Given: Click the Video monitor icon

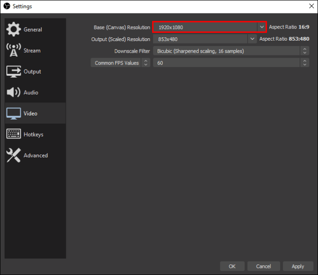Looking at the screenshot, I should point(13,114).
